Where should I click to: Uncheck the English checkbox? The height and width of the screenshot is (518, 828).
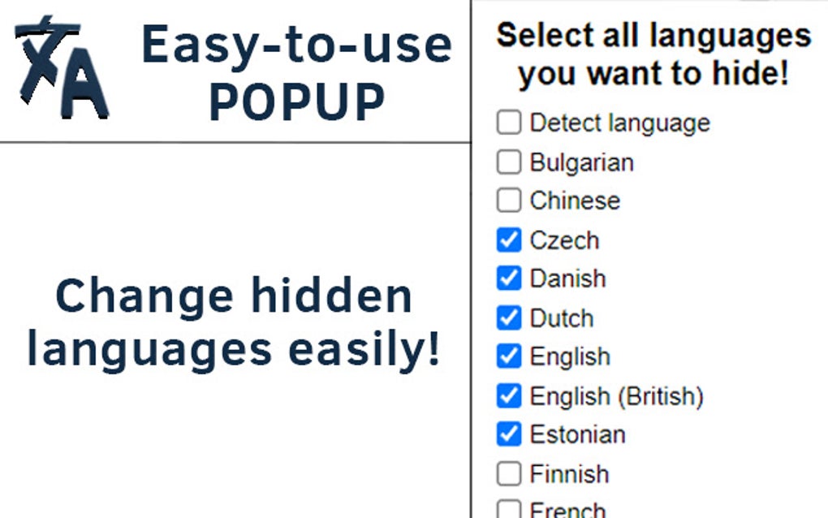pyautogui.click(x=508, y=356)
